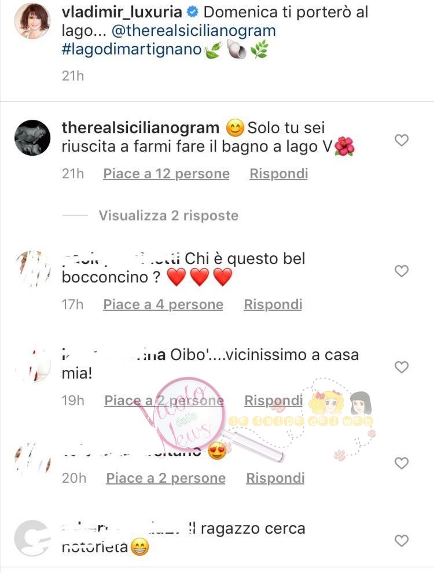Open therealsicilianogram avatar
The width and height of the screenshot is (434, 573).
pyautogui.click(x=32, y=137)
